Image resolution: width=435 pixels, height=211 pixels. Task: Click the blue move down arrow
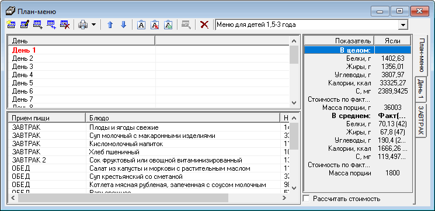(123, 25)
